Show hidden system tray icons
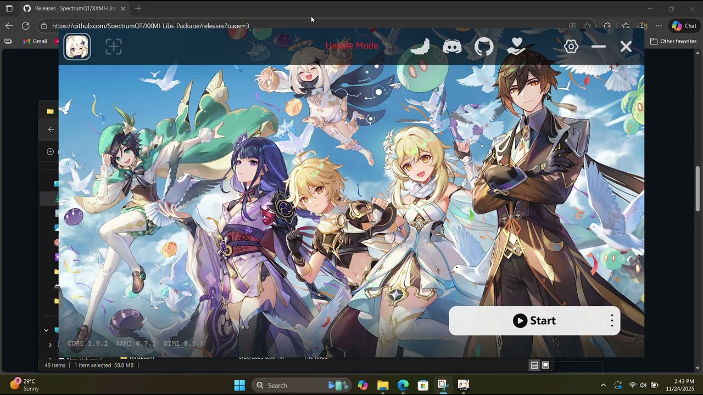Viewport: 703px width, 395px height. pos(603,385)
